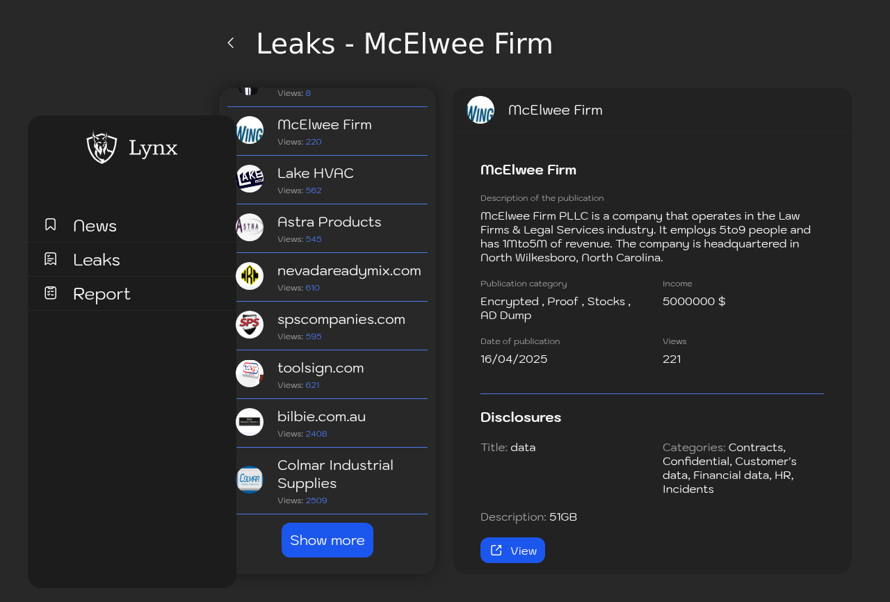Click toolsign.com logo thumbnail
The height and width of the screenshot is (602, 890).
[250, 373]
